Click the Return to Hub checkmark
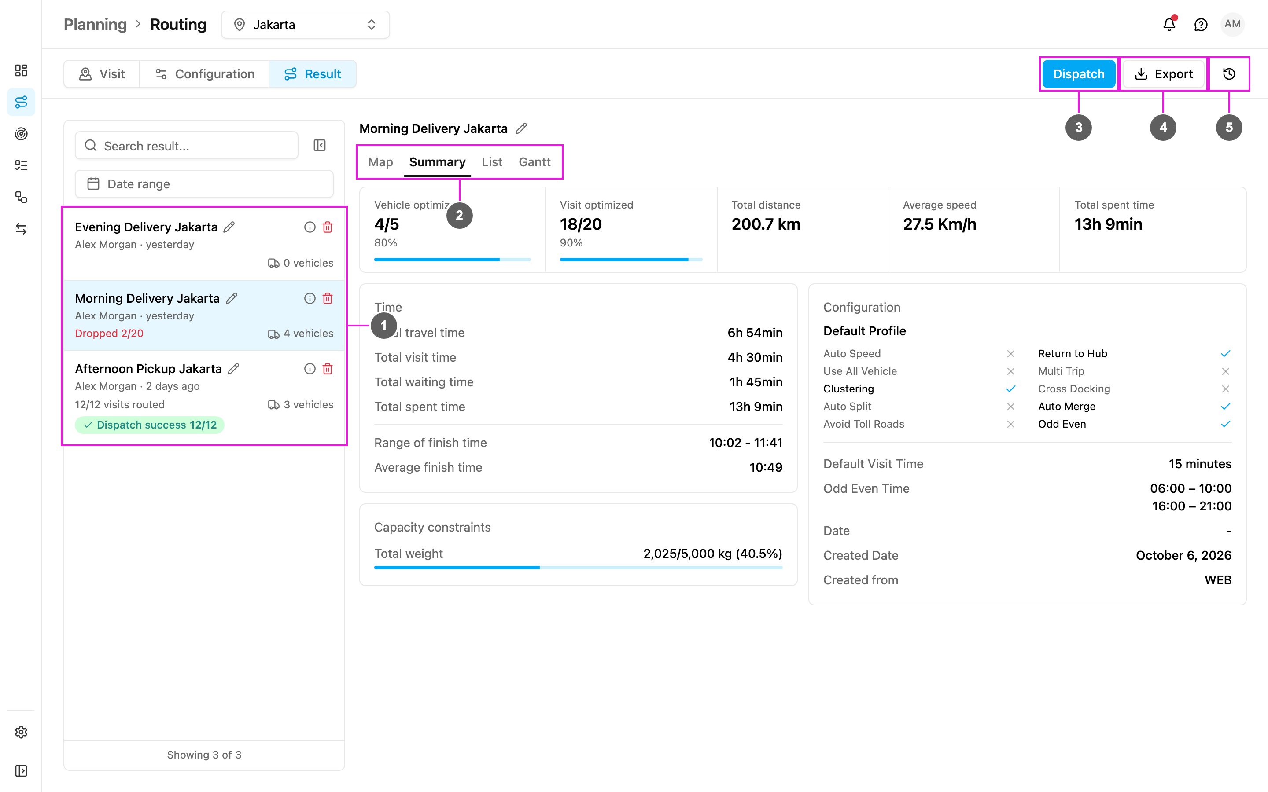1268x792 pixels. 1226,354
